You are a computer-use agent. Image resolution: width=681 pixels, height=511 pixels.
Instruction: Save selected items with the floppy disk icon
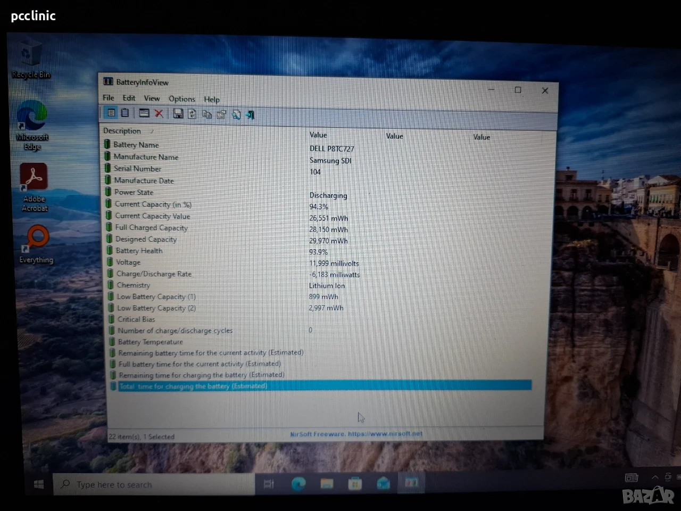pos(178,114)
